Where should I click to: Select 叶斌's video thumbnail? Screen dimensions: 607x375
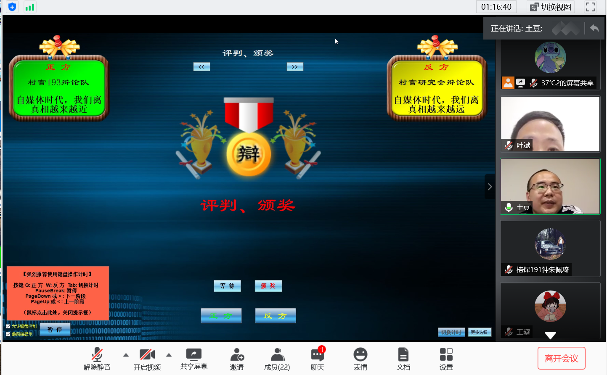click(550, 124)
